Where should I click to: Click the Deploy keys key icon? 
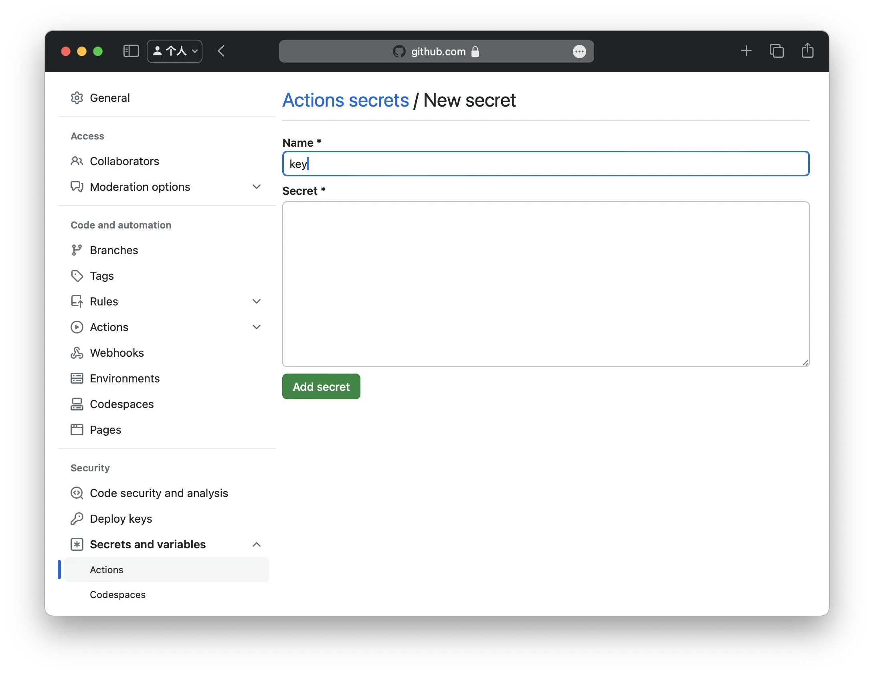(x=77, y=519)
